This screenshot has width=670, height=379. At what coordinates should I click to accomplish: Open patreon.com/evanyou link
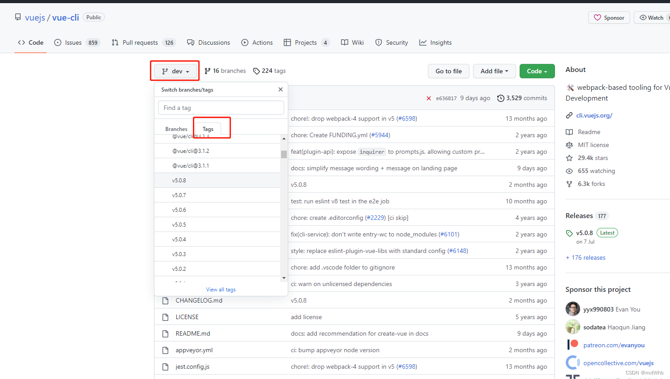[x=614, y=345]
